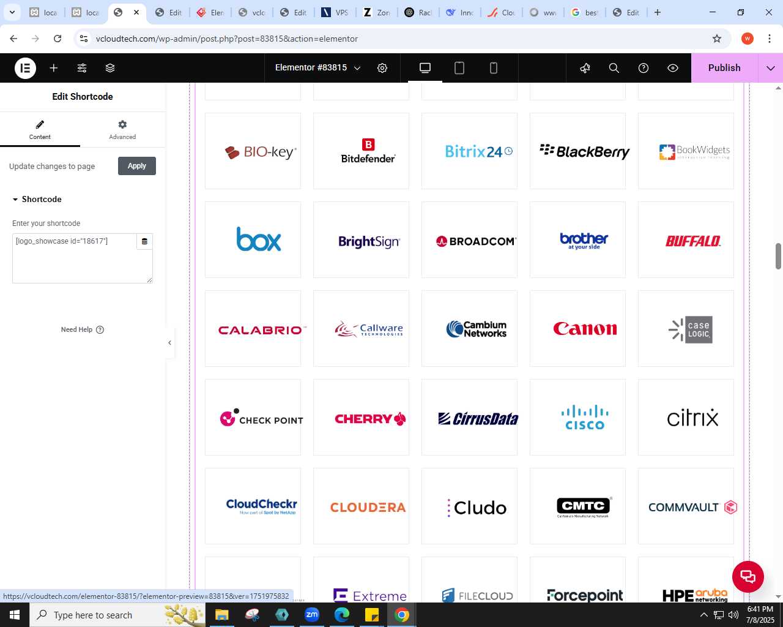The image size is (783, 627).
Task: Open the Publish options dropdown arrow
Action: pyautogui.click(x=771, y=68)
